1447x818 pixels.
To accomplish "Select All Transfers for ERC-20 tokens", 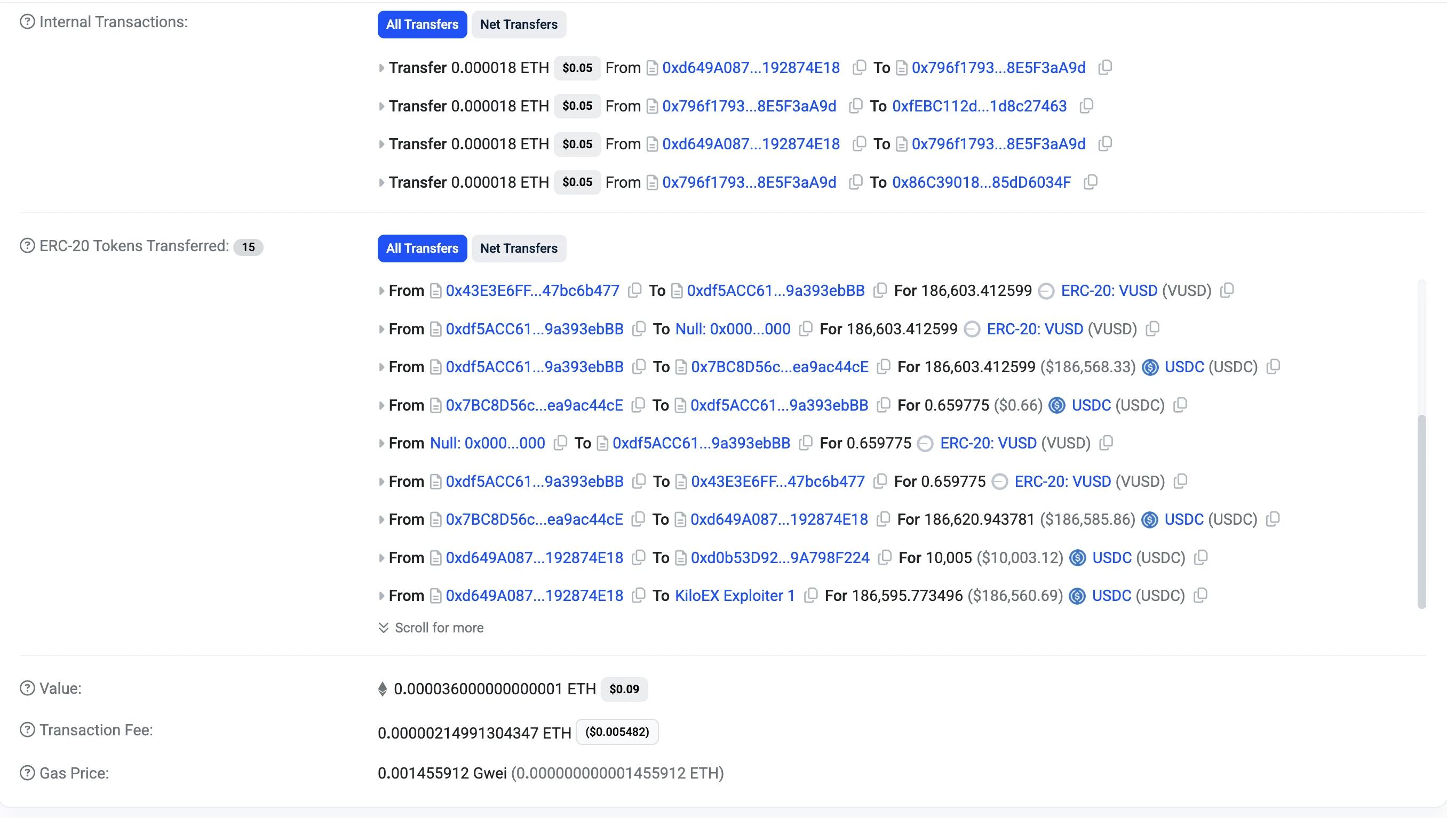I will pyautogui.click(x=422, y=248).
